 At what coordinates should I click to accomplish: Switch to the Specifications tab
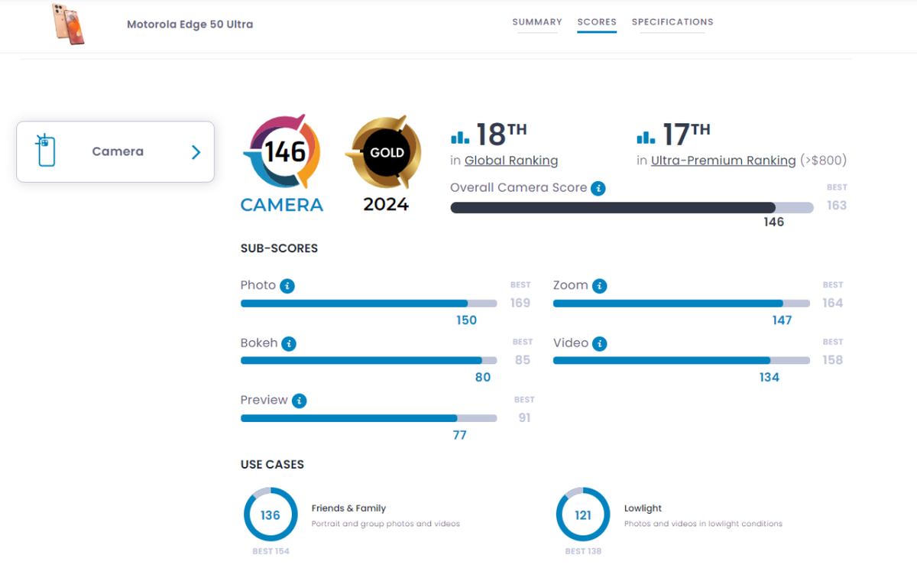(x=672, y=22)
